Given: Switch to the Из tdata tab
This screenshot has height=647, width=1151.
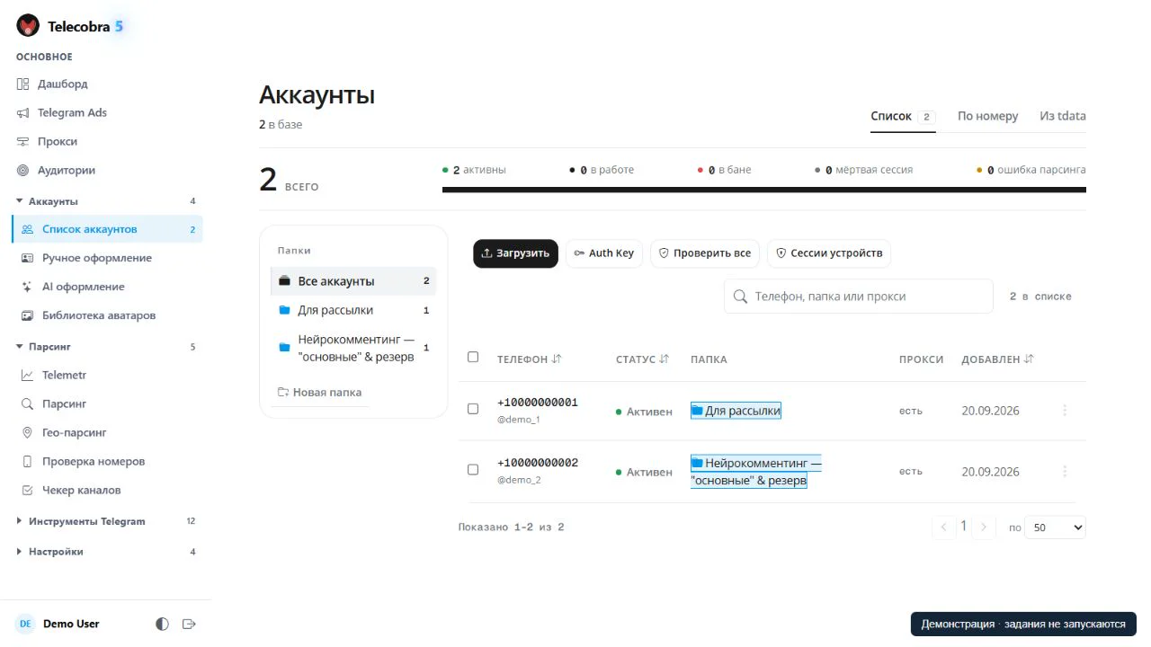Looking at the screenshot, I should [x=1063, y=117].
